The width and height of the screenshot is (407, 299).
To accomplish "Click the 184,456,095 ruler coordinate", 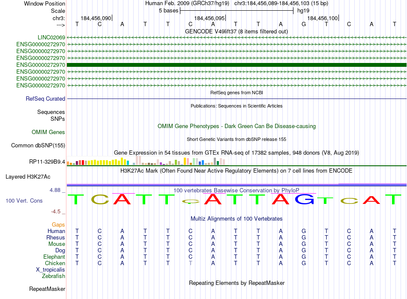I will tap(209, 18).
